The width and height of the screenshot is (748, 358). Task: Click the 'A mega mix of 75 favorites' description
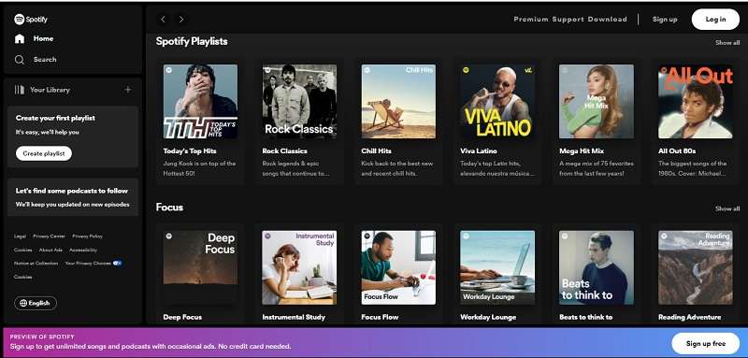(x=597, y=168)
